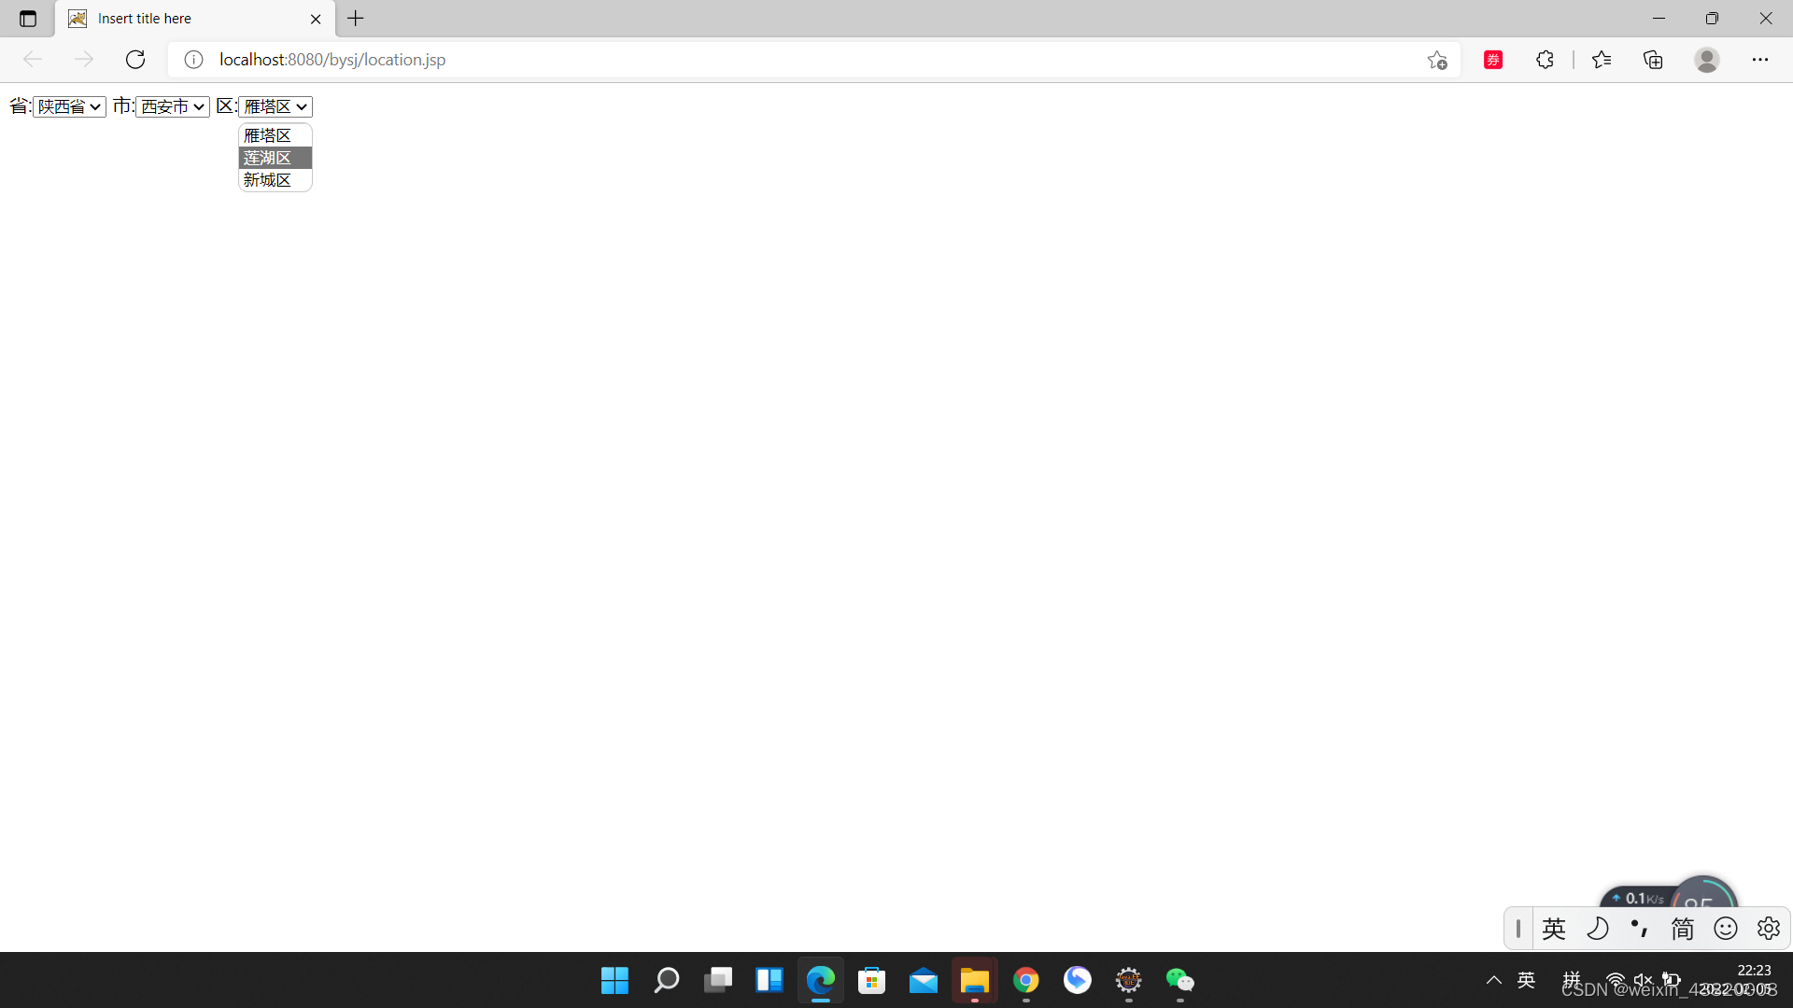The height and width of the screenshot is (1008, 1793).
Task: Expand the city dropdown 西安市
Action: coord(173,107)
